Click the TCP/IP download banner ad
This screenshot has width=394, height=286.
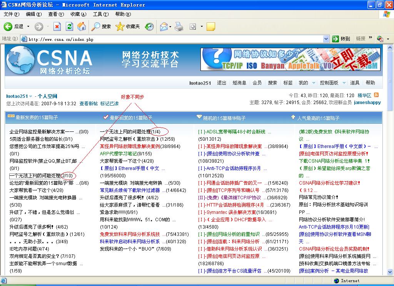(x=290, y=59)
